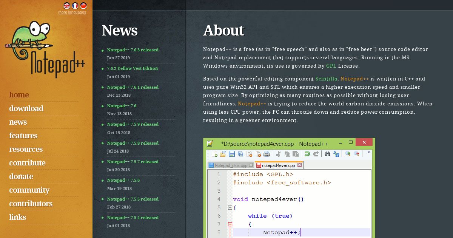This screenshot has height=238, width=453.
Task: Click the Zoom Out magnifier icon
Action: [x=356, y=153]
